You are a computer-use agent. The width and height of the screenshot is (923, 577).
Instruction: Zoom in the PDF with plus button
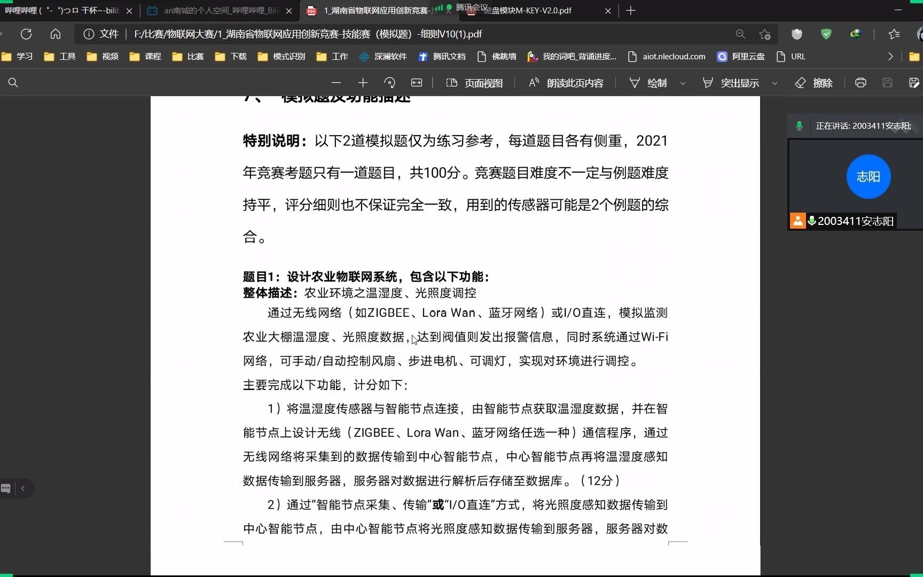(x=363, y=83)
